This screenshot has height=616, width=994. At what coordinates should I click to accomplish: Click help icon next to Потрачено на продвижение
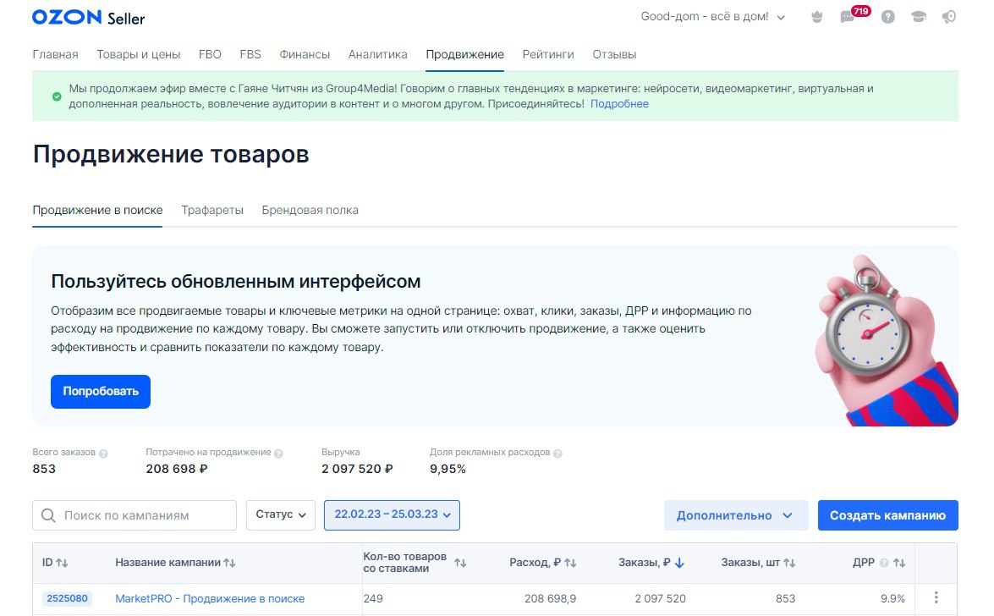[x=278, y=453]
